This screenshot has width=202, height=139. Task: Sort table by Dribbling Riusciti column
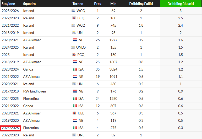pyautogui.click(x=181, y=4)
